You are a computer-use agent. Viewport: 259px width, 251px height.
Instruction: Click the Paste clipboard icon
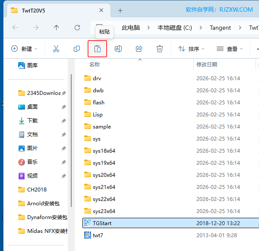point(98,49)
